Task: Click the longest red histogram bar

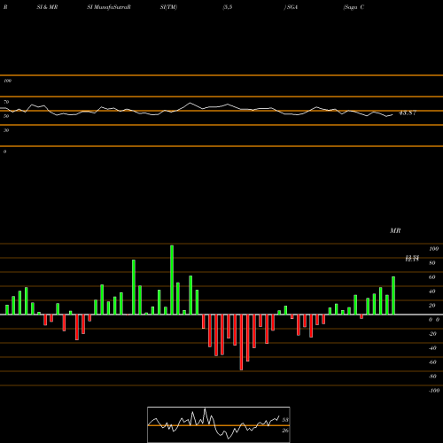Action: pyautogui.click(x=241, y=342)
